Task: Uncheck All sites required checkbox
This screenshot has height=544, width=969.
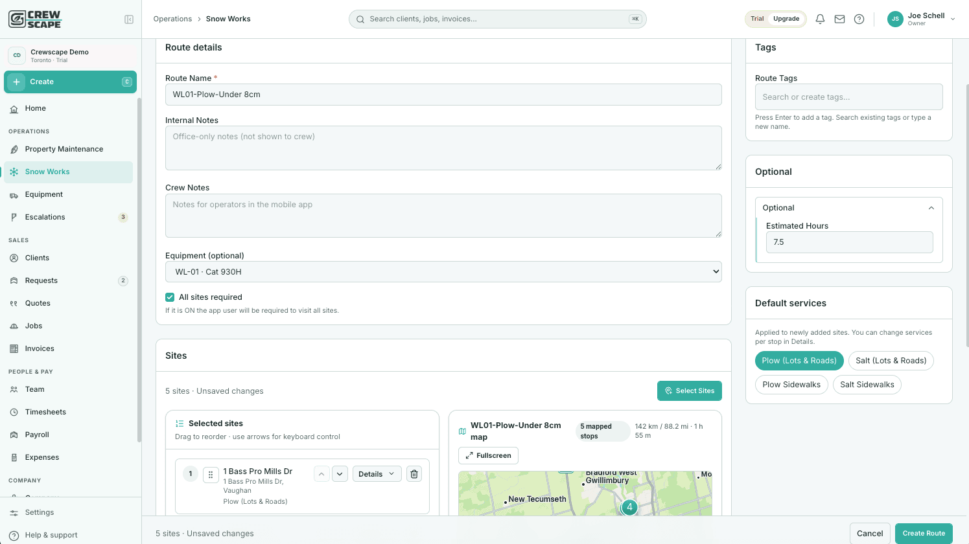Action: tap(170, 297)
